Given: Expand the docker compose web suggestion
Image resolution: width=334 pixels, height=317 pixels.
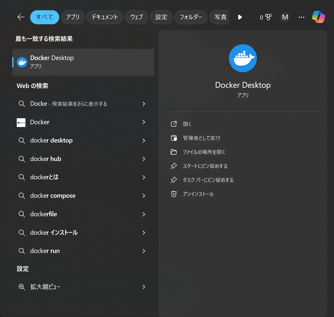Looking at the screenshot, I should (144, 196).
